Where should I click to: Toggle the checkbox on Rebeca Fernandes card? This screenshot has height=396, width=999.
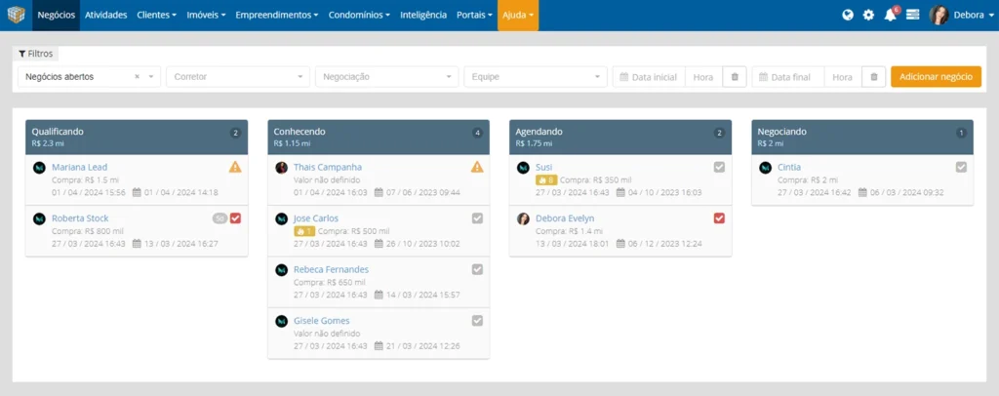pos(477,269)
